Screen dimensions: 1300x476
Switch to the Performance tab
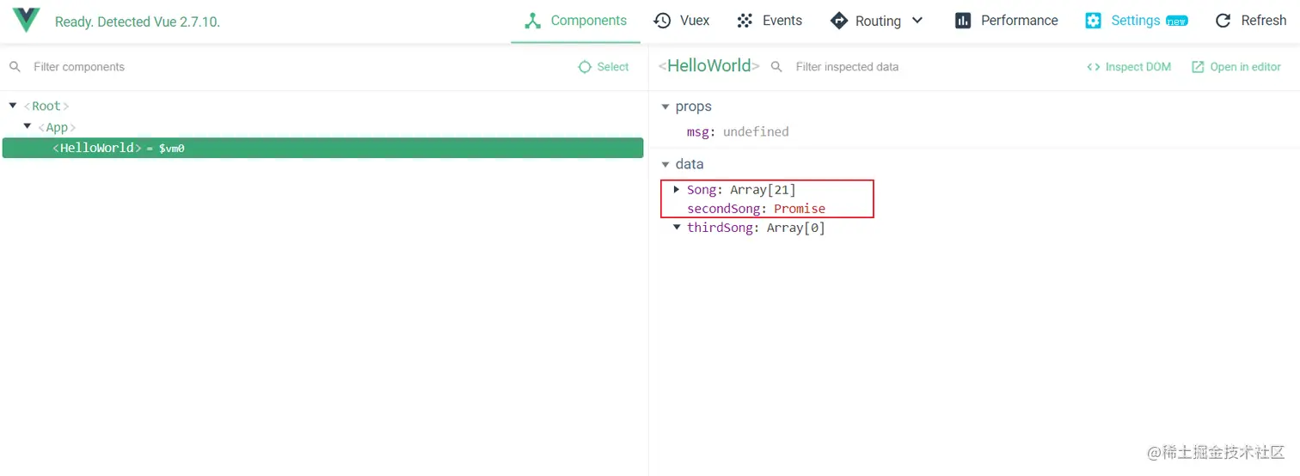tap(1006, 21)
